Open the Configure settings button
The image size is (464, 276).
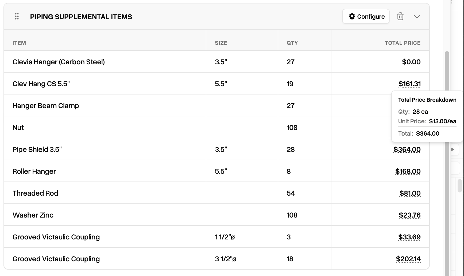coord(366,17)
